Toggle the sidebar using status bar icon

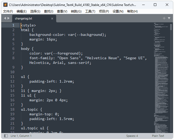tap(6, 136)
